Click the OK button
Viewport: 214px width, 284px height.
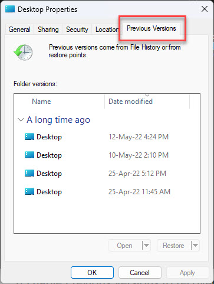click(x=92, y=273)
